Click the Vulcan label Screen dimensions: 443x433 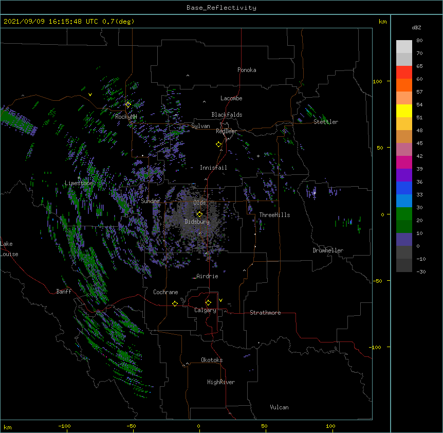(x=279, y=407)
